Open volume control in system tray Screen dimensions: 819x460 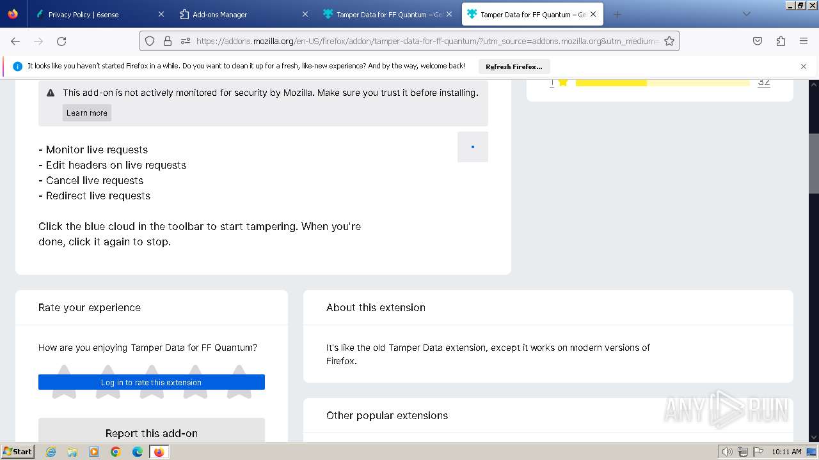coord(727,452)
